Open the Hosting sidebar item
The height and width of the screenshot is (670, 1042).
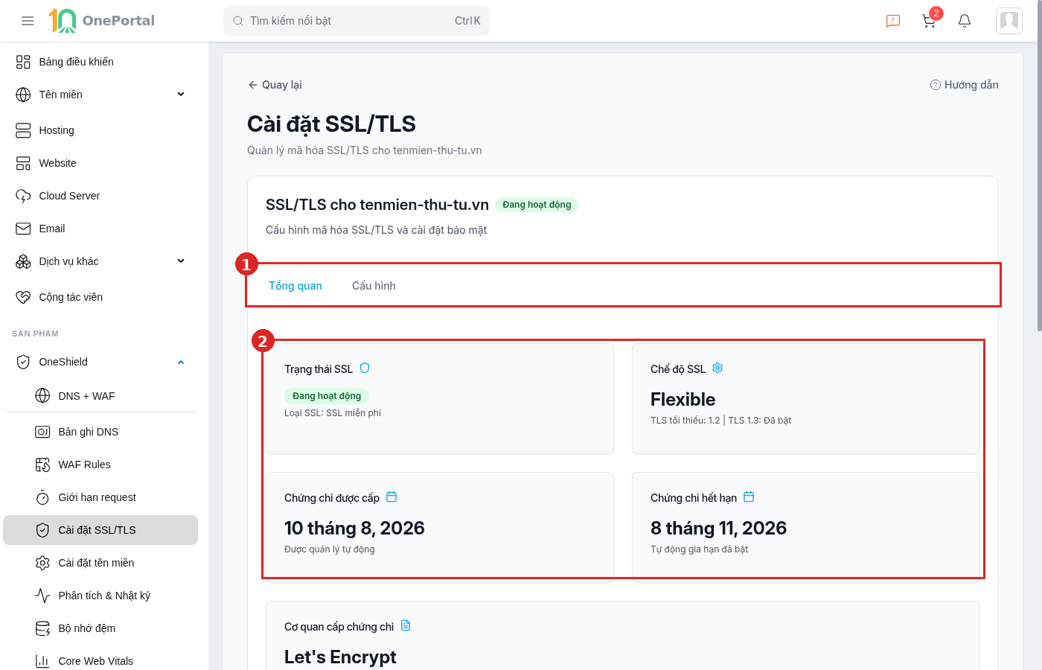coord(100,130)
